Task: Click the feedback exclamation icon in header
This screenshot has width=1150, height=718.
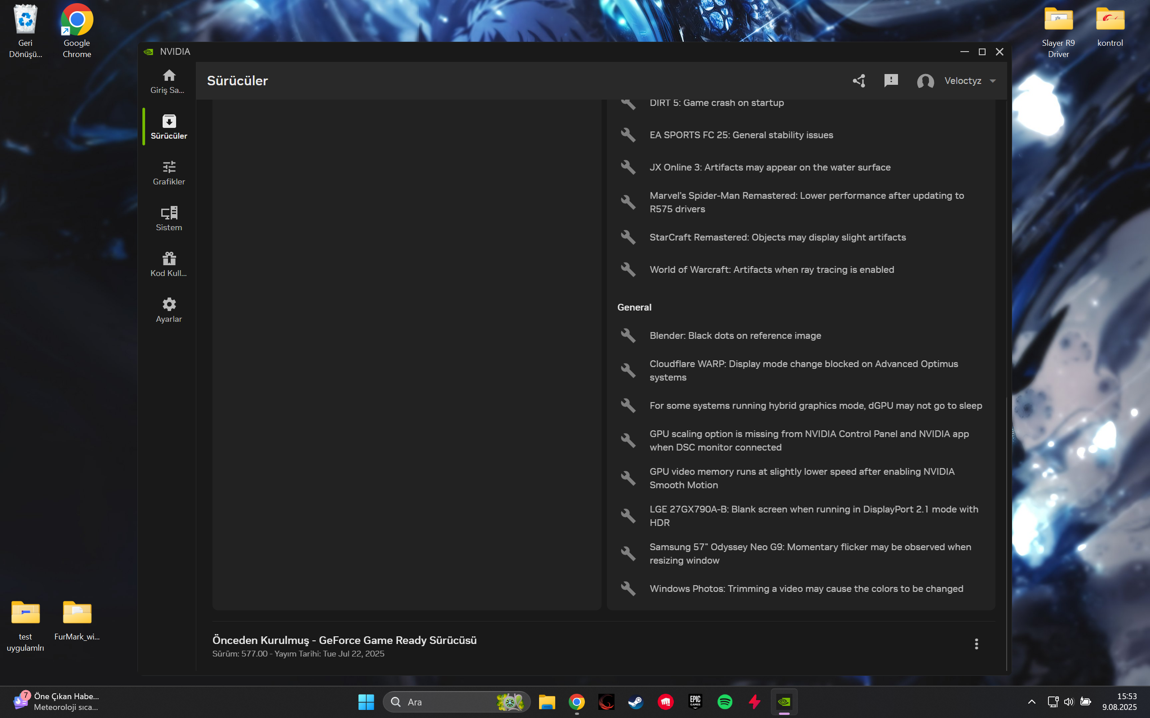Action: click(x=891, y=81)
